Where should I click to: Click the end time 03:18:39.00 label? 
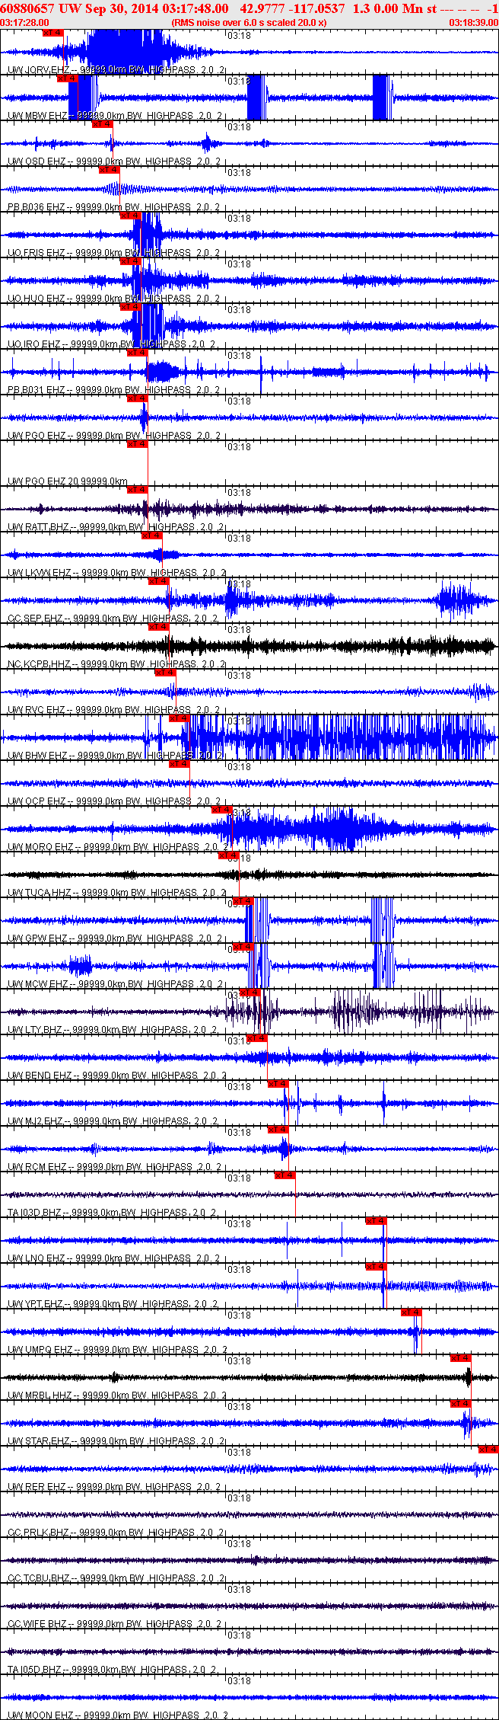click(x=473, y=23)
